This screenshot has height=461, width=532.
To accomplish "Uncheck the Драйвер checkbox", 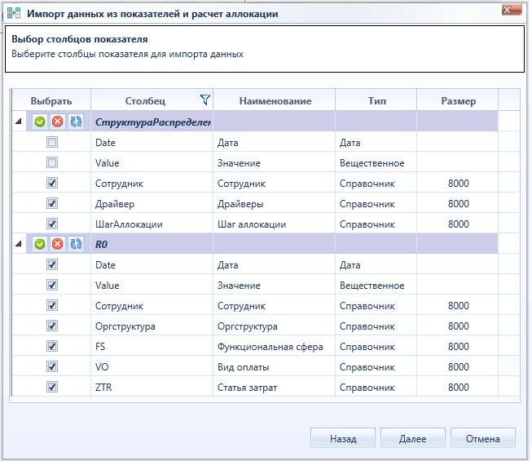I will pyautogui.click(x=52, y=203).
